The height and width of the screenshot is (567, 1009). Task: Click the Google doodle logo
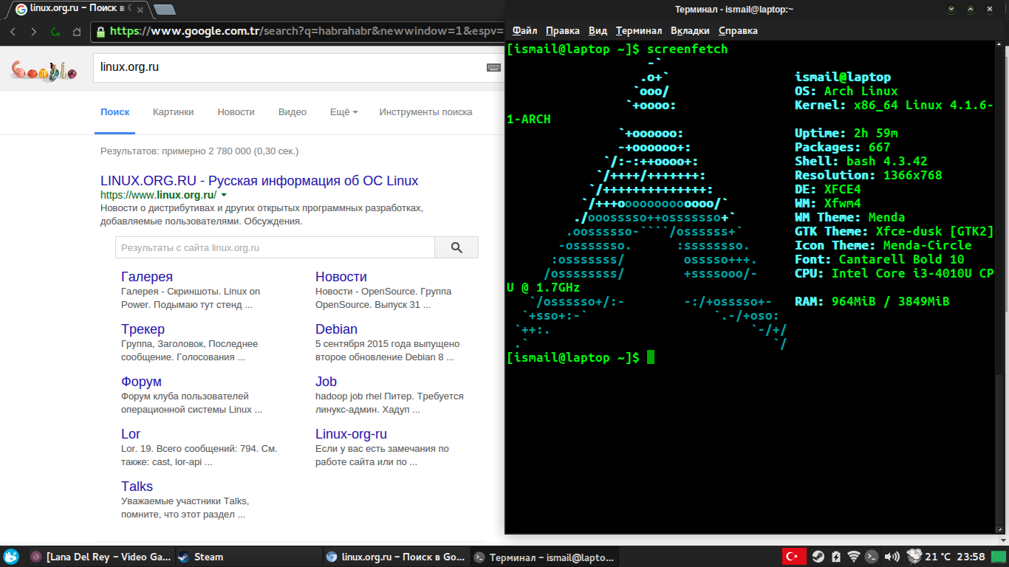(44, 70)
